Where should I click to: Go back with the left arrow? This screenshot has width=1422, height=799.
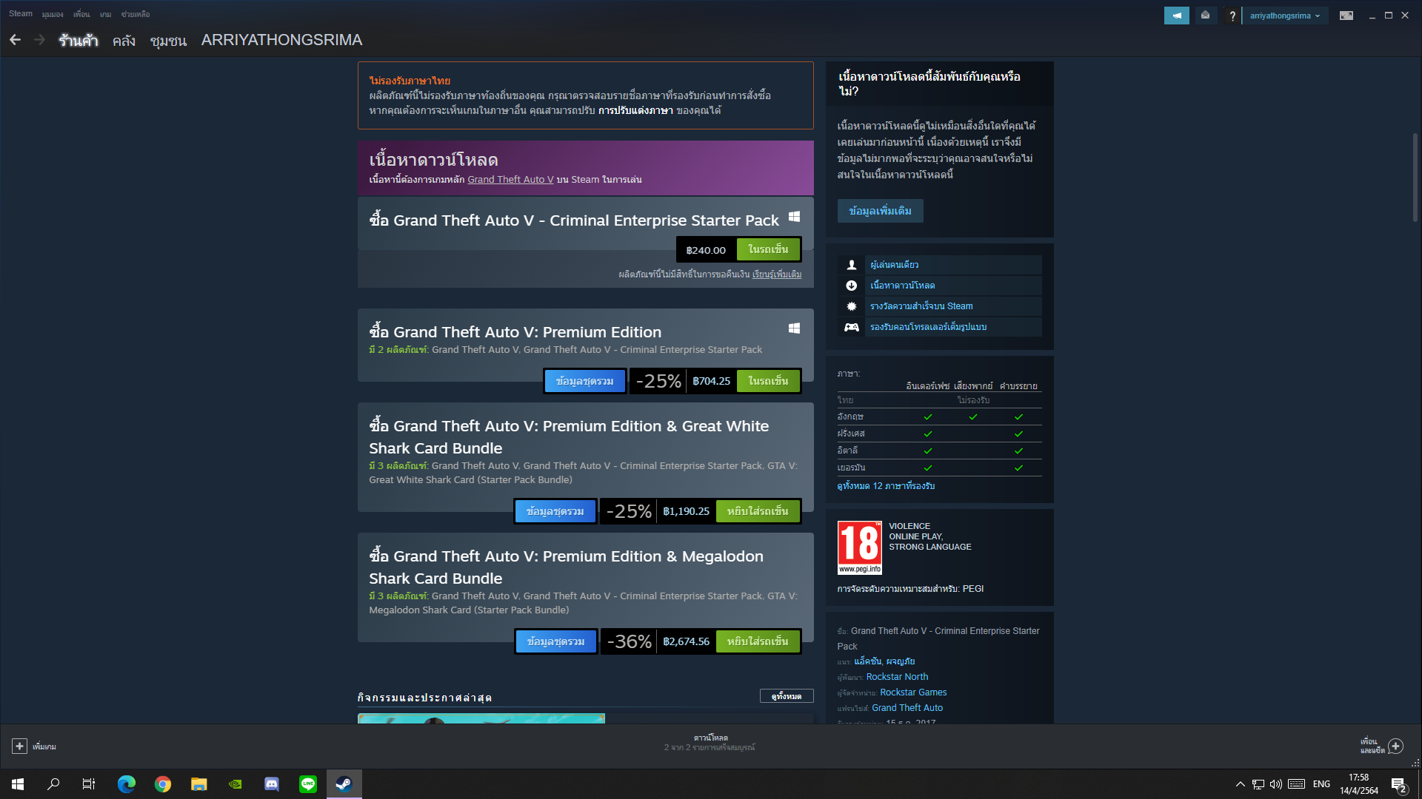click(x=16, y=40)
